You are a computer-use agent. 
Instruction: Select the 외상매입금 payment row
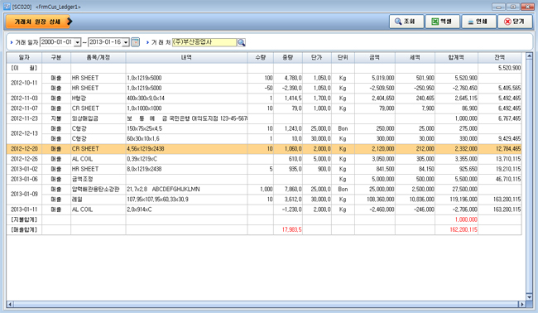coord(264,118)
